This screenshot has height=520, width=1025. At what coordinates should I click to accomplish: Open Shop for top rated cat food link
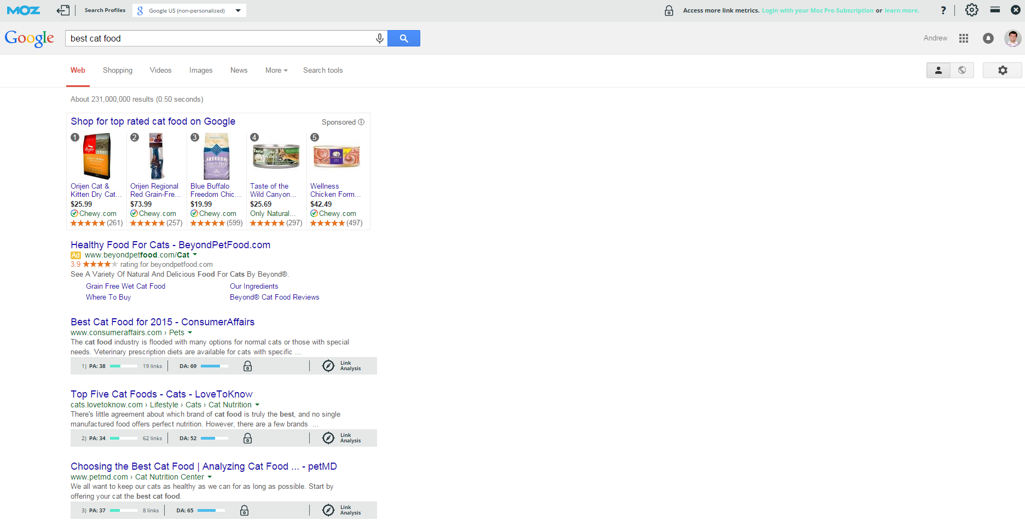153,121
